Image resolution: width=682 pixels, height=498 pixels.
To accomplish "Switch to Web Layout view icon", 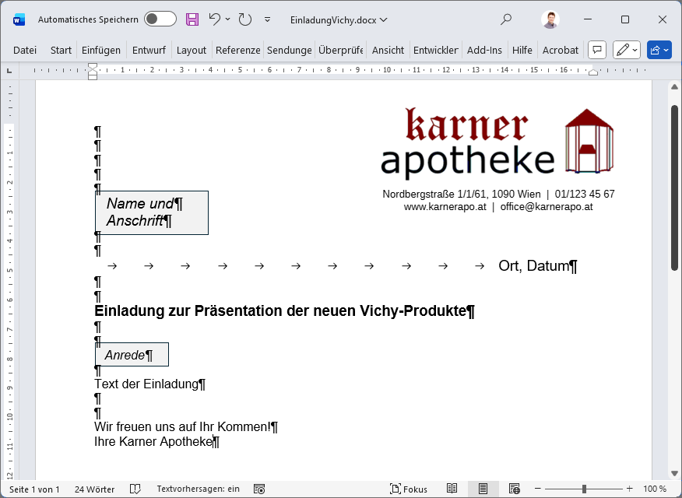I will [514, 489].
